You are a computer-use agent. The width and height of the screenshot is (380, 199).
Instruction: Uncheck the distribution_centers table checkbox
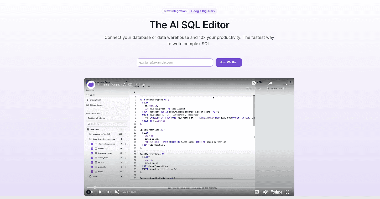point(92,144)
